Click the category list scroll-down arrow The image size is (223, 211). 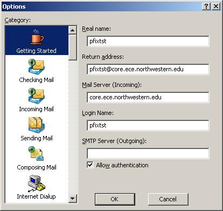coord(73,199)
